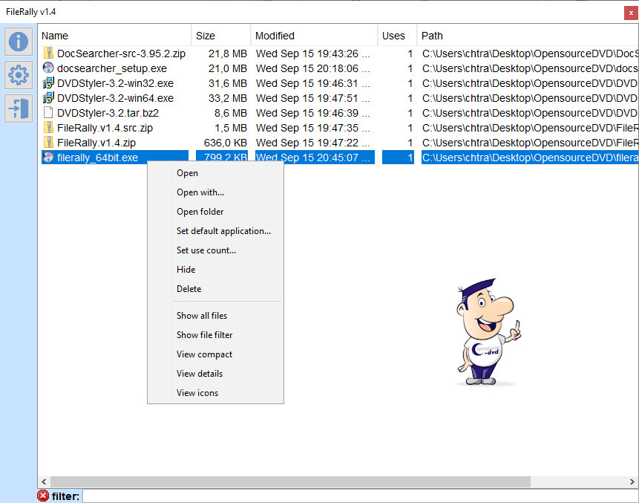Click the FileRally.v1.4.zip archive icon
Image resolution: width=639 pixels, height=503 pixels.
[48, 143]
